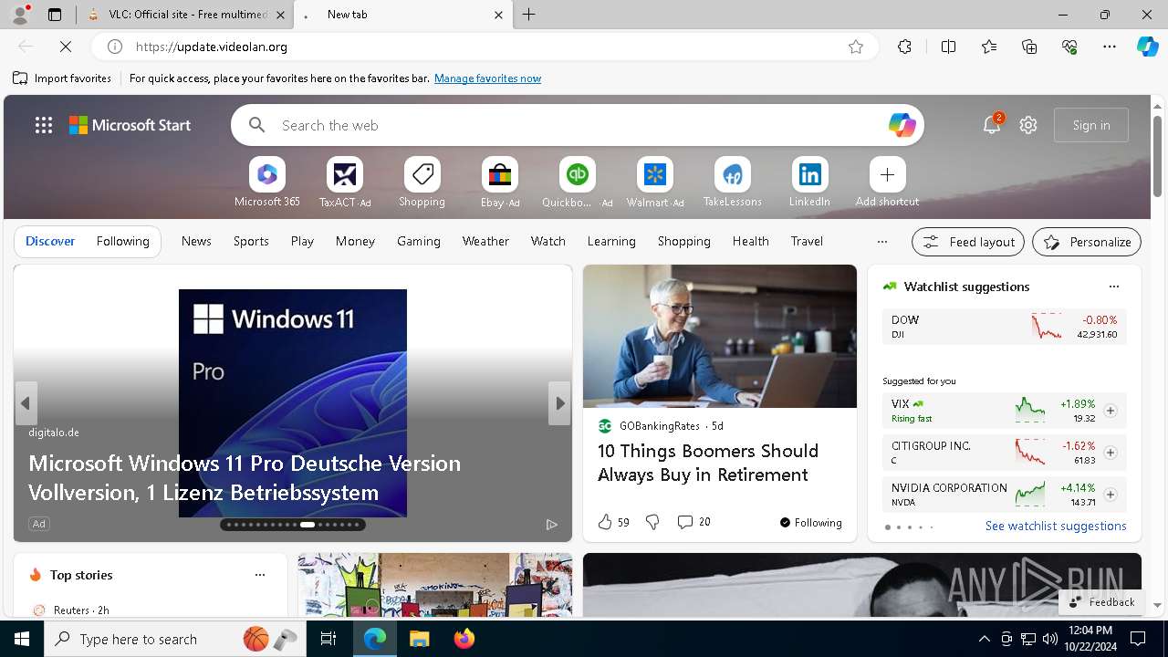Open the Weather category
The height and width of the screenshot is (657, 1168).
tap(485, 241)
